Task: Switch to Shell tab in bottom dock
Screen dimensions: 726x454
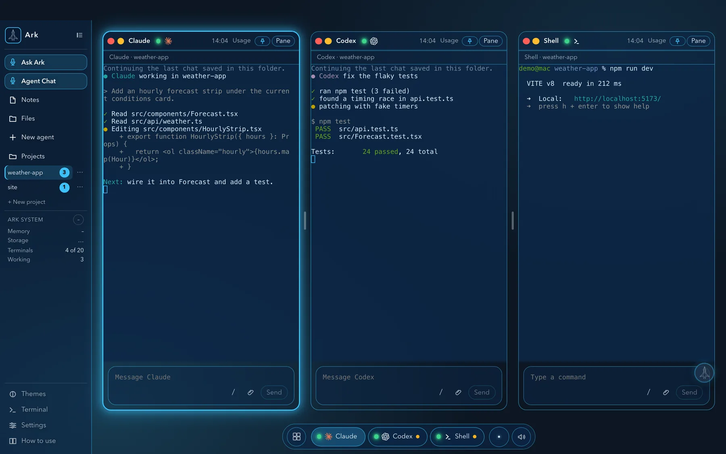Action: [x=457, y=437]
